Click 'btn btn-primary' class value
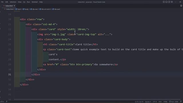The height and width of the screenshot is (103, 183). (x=81, y=64)
